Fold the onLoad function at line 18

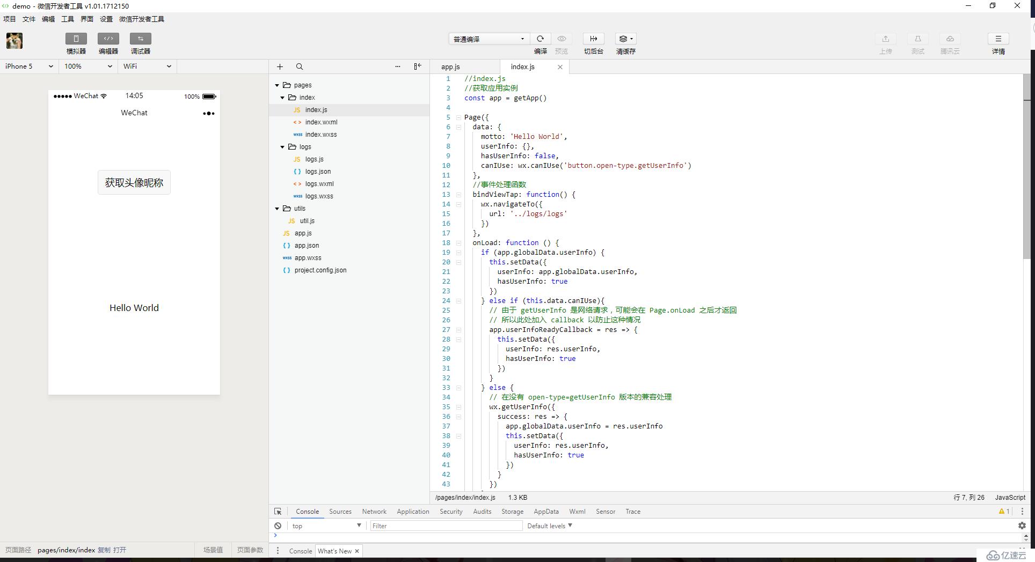458,243
